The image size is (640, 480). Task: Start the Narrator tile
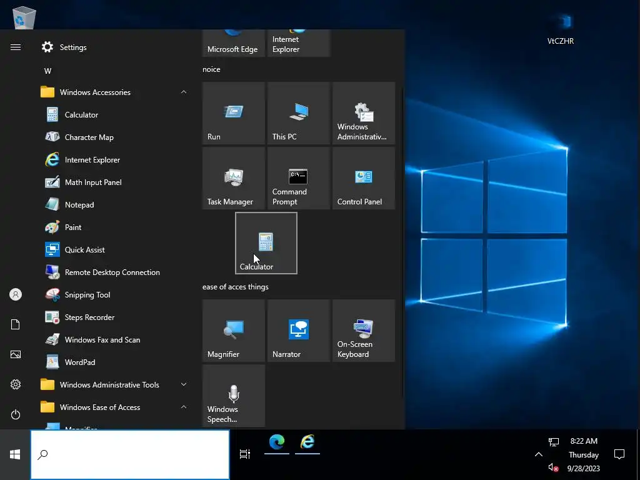pos(298,331)
